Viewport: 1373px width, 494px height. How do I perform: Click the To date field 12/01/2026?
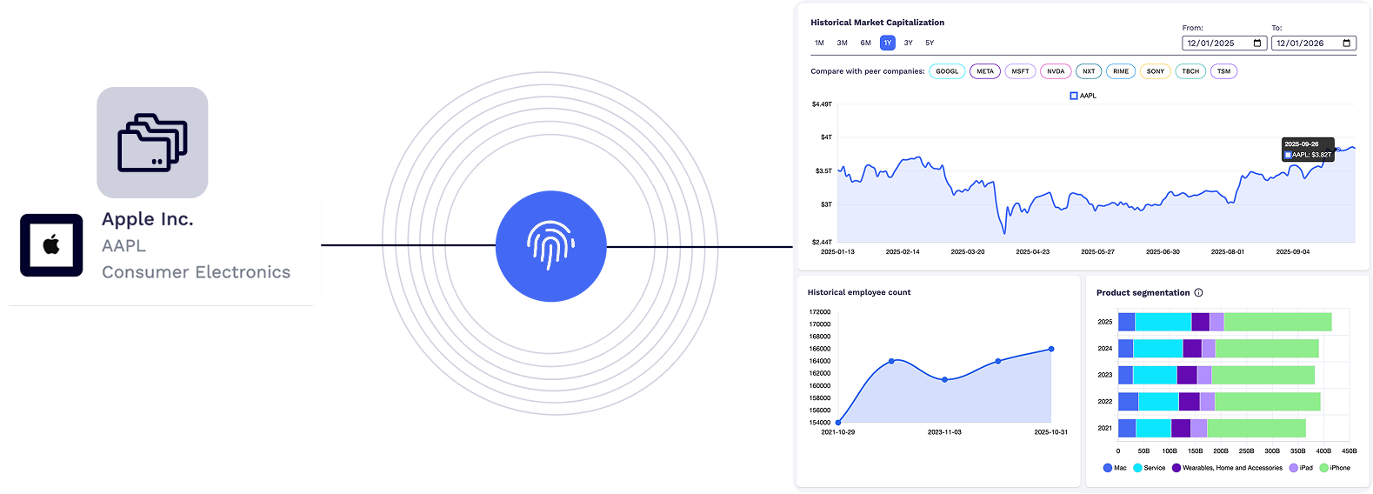point(1313,43)
